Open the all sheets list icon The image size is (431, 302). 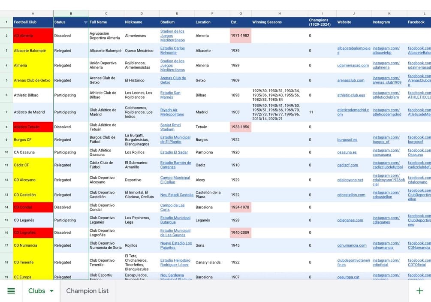coord(11,291)
